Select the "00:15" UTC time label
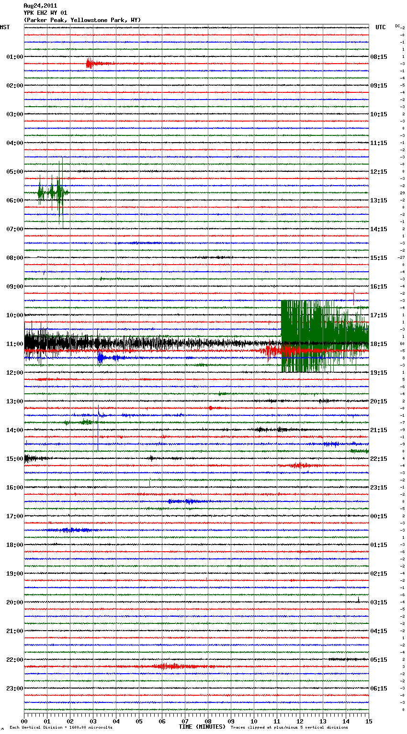 pyautogui.click(x=379, y=516)
